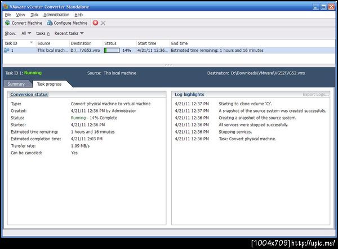Click the task 1 row status icon

tap(6, 50)
